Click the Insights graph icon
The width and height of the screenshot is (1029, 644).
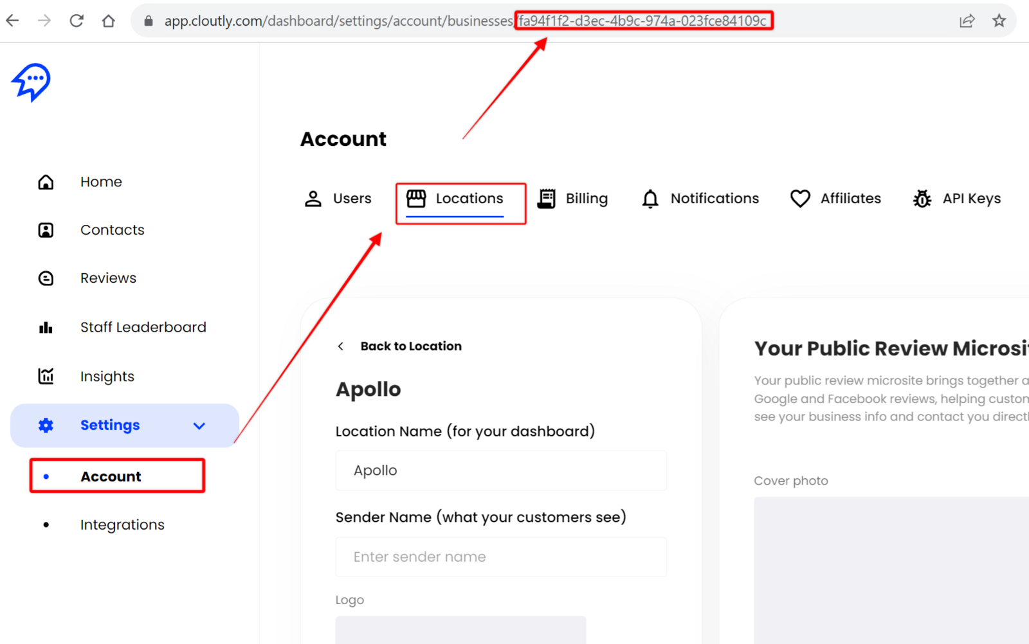[46, 376]
